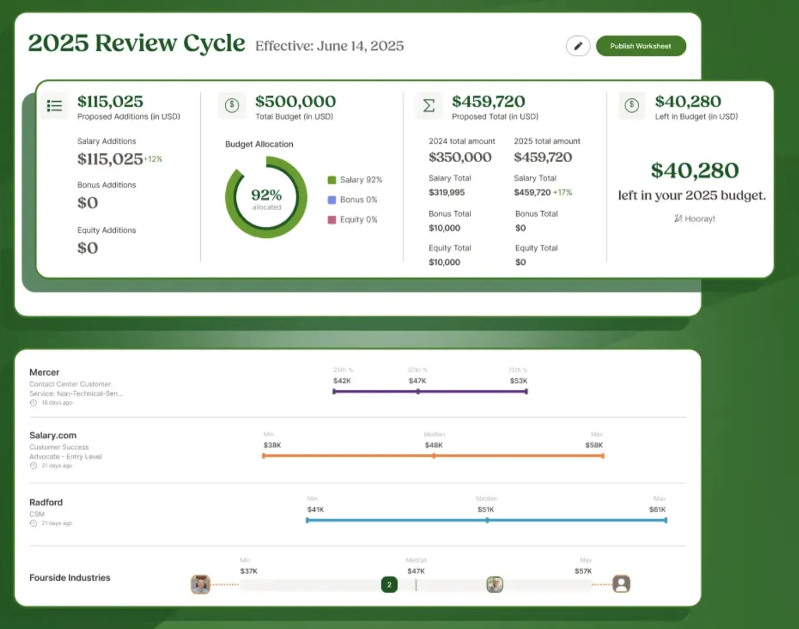This screenshot has width=799, height=629.
Task: Click the pencil edit icon
Action: point(578,46)
